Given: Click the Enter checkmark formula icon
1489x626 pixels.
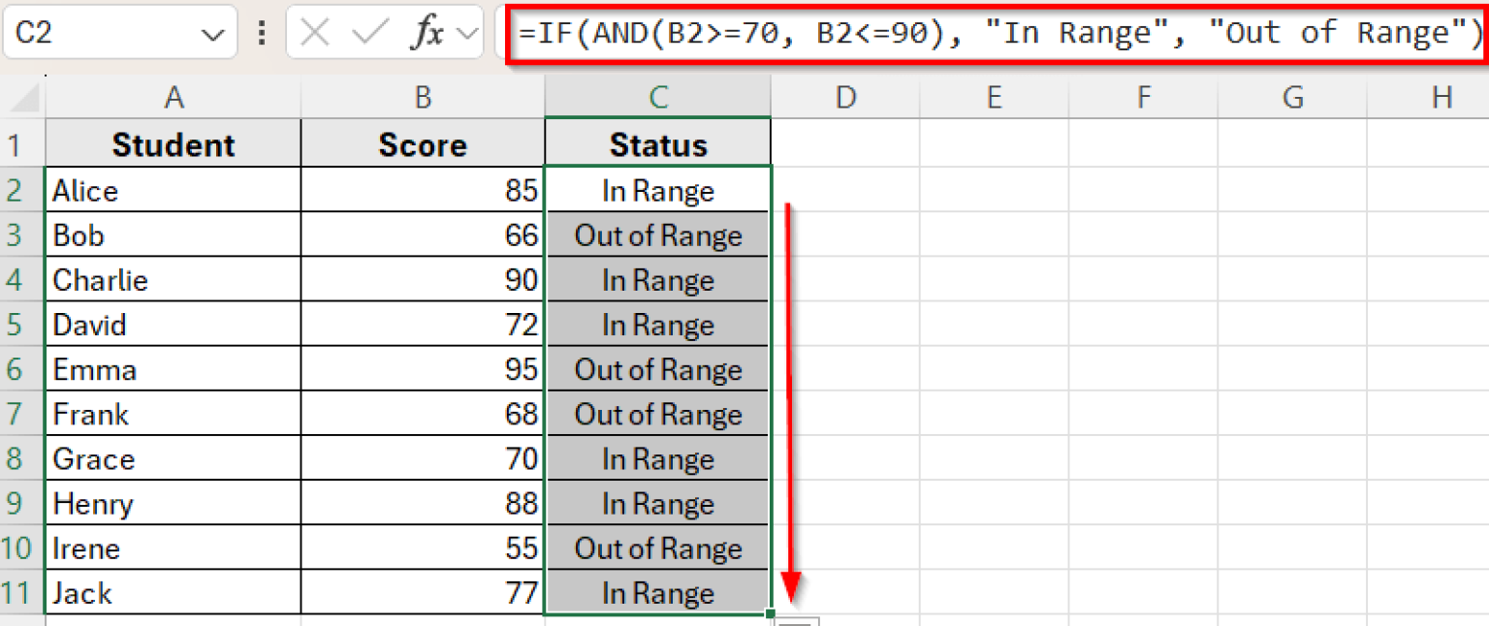Looking at the screenshot, I should click(369, 34).
